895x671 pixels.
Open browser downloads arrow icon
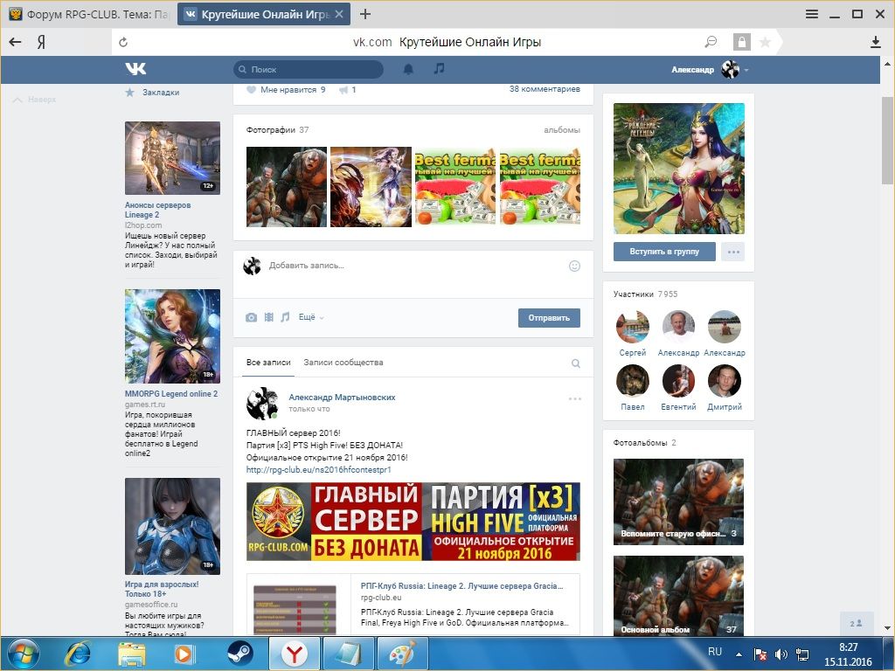tap(876, 42)
